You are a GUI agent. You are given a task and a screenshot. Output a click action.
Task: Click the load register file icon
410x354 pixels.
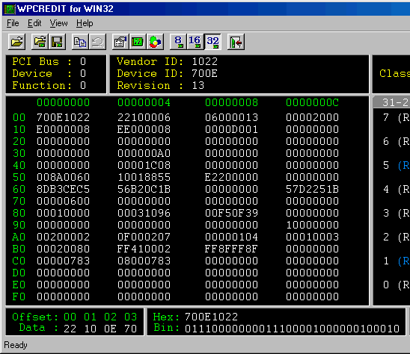click(40, 42)
